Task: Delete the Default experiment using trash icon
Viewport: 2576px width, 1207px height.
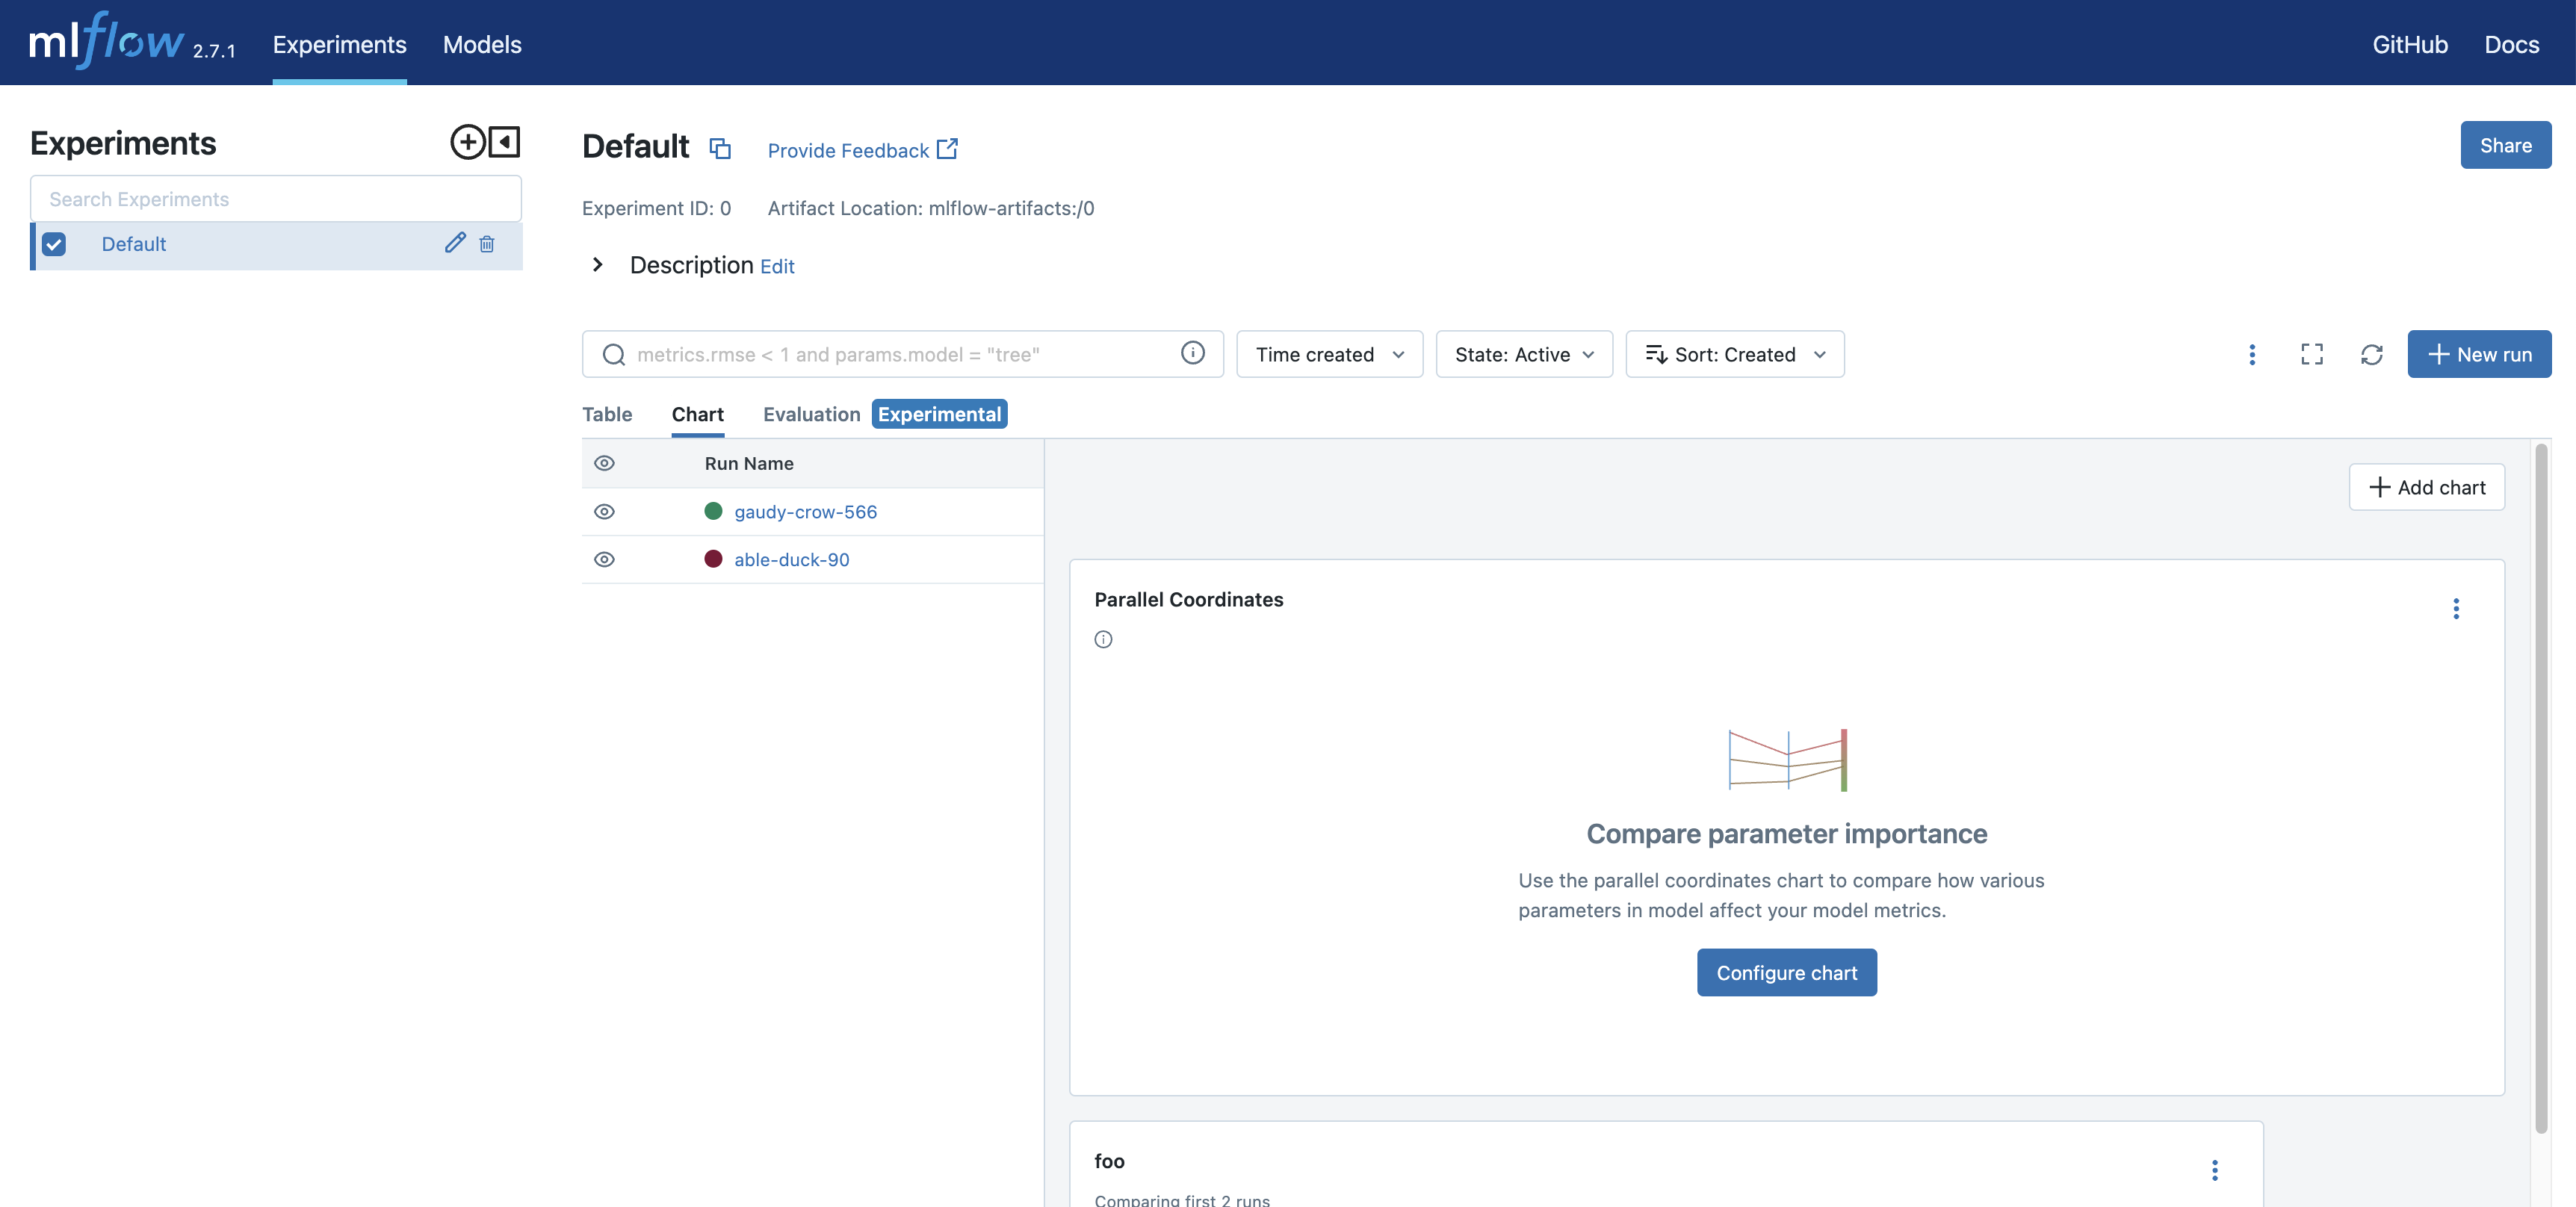Action: [488, 243]
